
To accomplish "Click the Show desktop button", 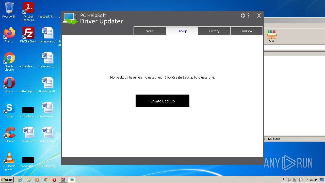I will (x=322, y=180).
